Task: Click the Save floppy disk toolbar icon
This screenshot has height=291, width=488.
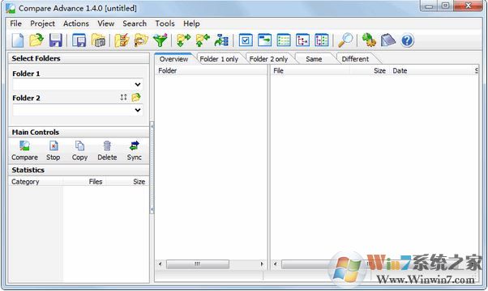Action: pyautogui.click(x=56, y=40)
